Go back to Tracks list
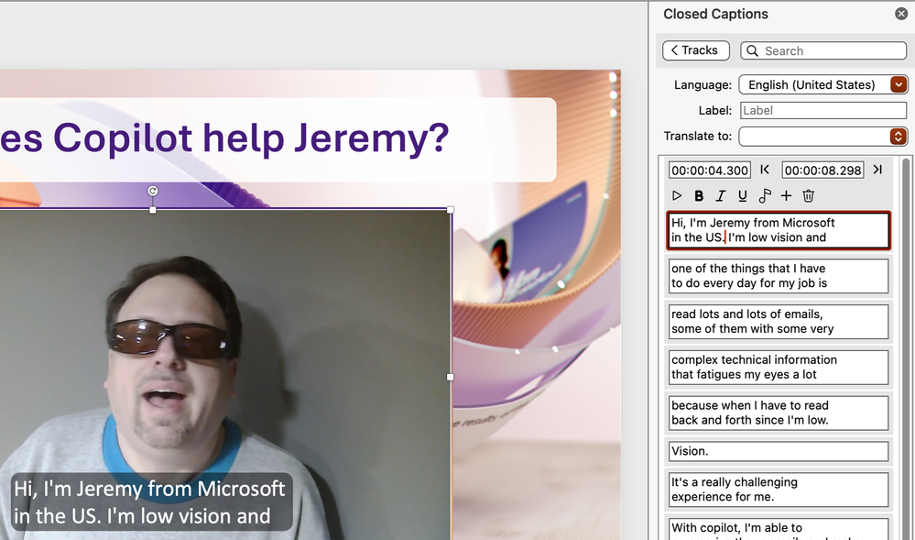Viewport: 915px width, 540px height. pyautogui.click(x=696, y=50)
